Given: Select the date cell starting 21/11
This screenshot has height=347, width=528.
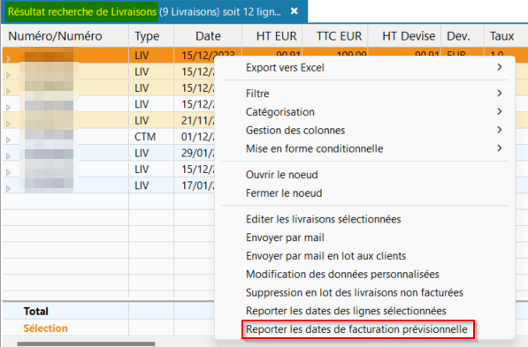Looking at the screenshot, I should pyautogui.click(x=195, y=121).
